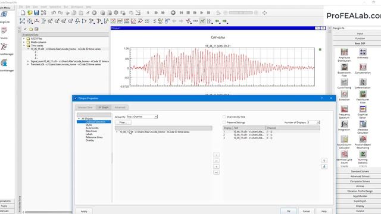Select Axes/Limits in the XY Display tree
Image resolution: width=381 pixels, height=214 pixels.
pos(92,128)
